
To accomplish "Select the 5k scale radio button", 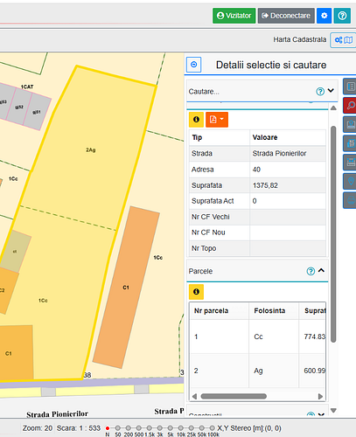I will [x=170, y=428].
